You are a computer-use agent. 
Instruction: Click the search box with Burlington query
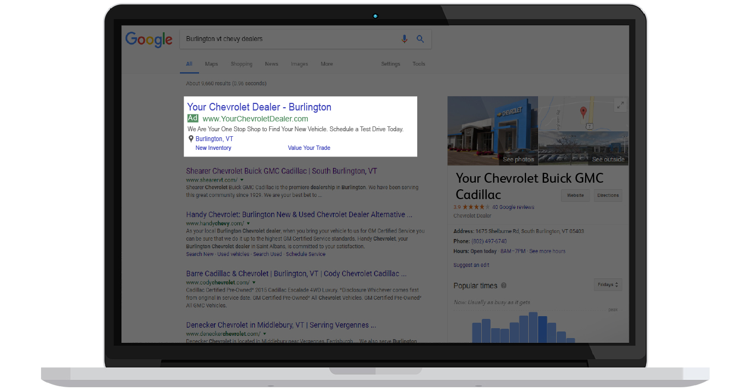pyautogui.click(x=305, y=39)
